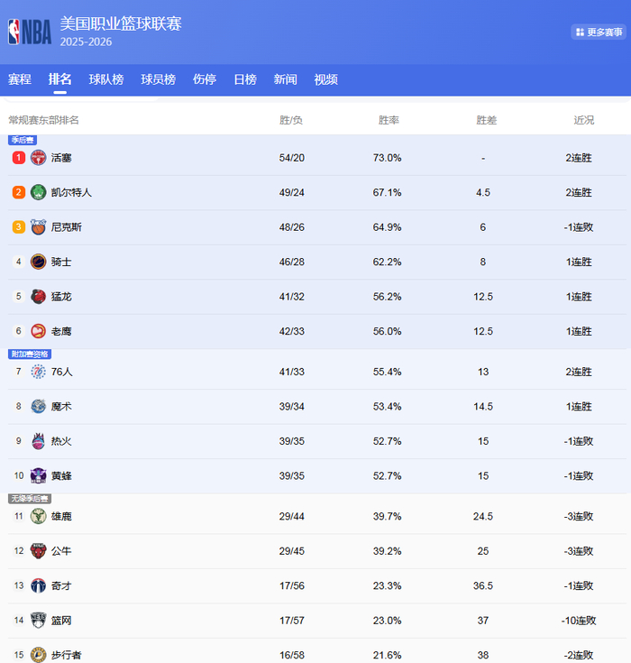631x663 pixels.
Task: Click the 胜/负 column header
Action: click(x=291, y=120)
